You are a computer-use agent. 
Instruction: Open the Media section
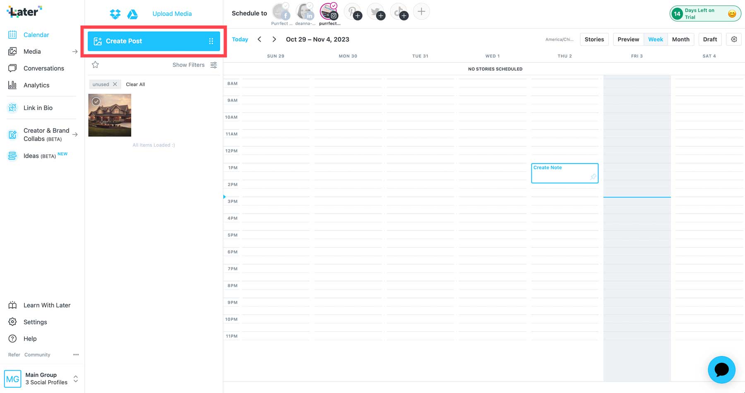click(x=32, y=51)
